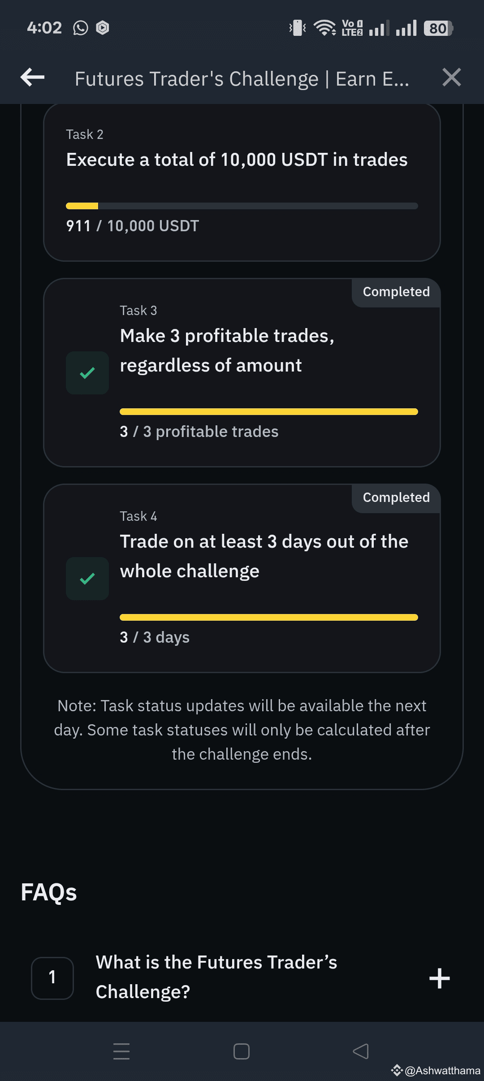This screenshot has width=484, height=1081.
Task: Tap the battery level indicator
Action: 438,28
